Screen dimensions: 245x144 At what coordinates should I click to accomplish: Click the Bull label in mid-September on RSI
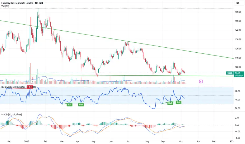pyautogui.click(x=170, y=103)
